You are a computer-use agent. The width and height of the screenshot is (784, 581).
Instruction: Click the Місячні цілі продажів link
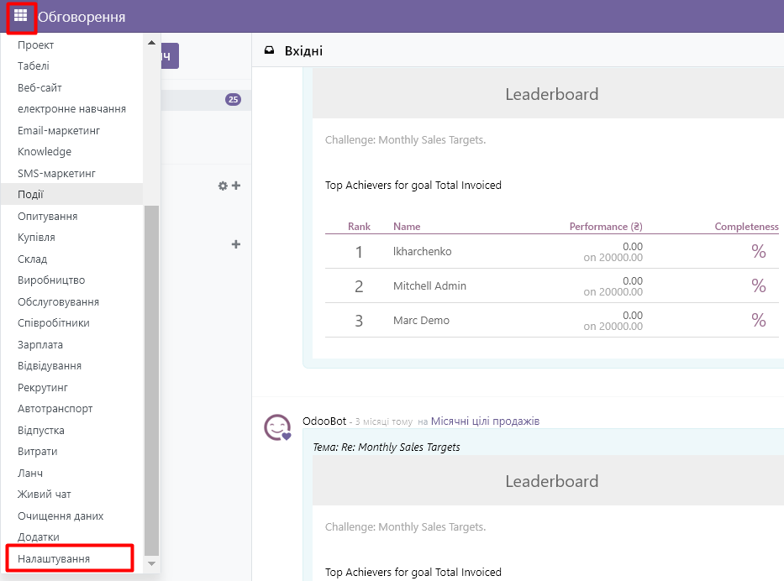(x=485, y=421)
